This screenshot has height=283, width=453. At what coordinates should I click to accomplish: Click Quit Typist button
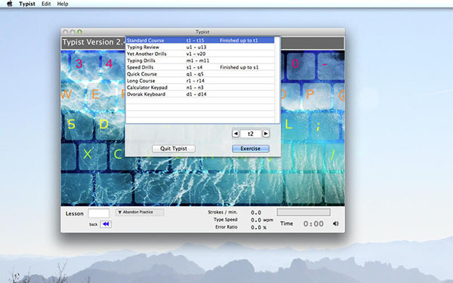click(x=174, y=149)
